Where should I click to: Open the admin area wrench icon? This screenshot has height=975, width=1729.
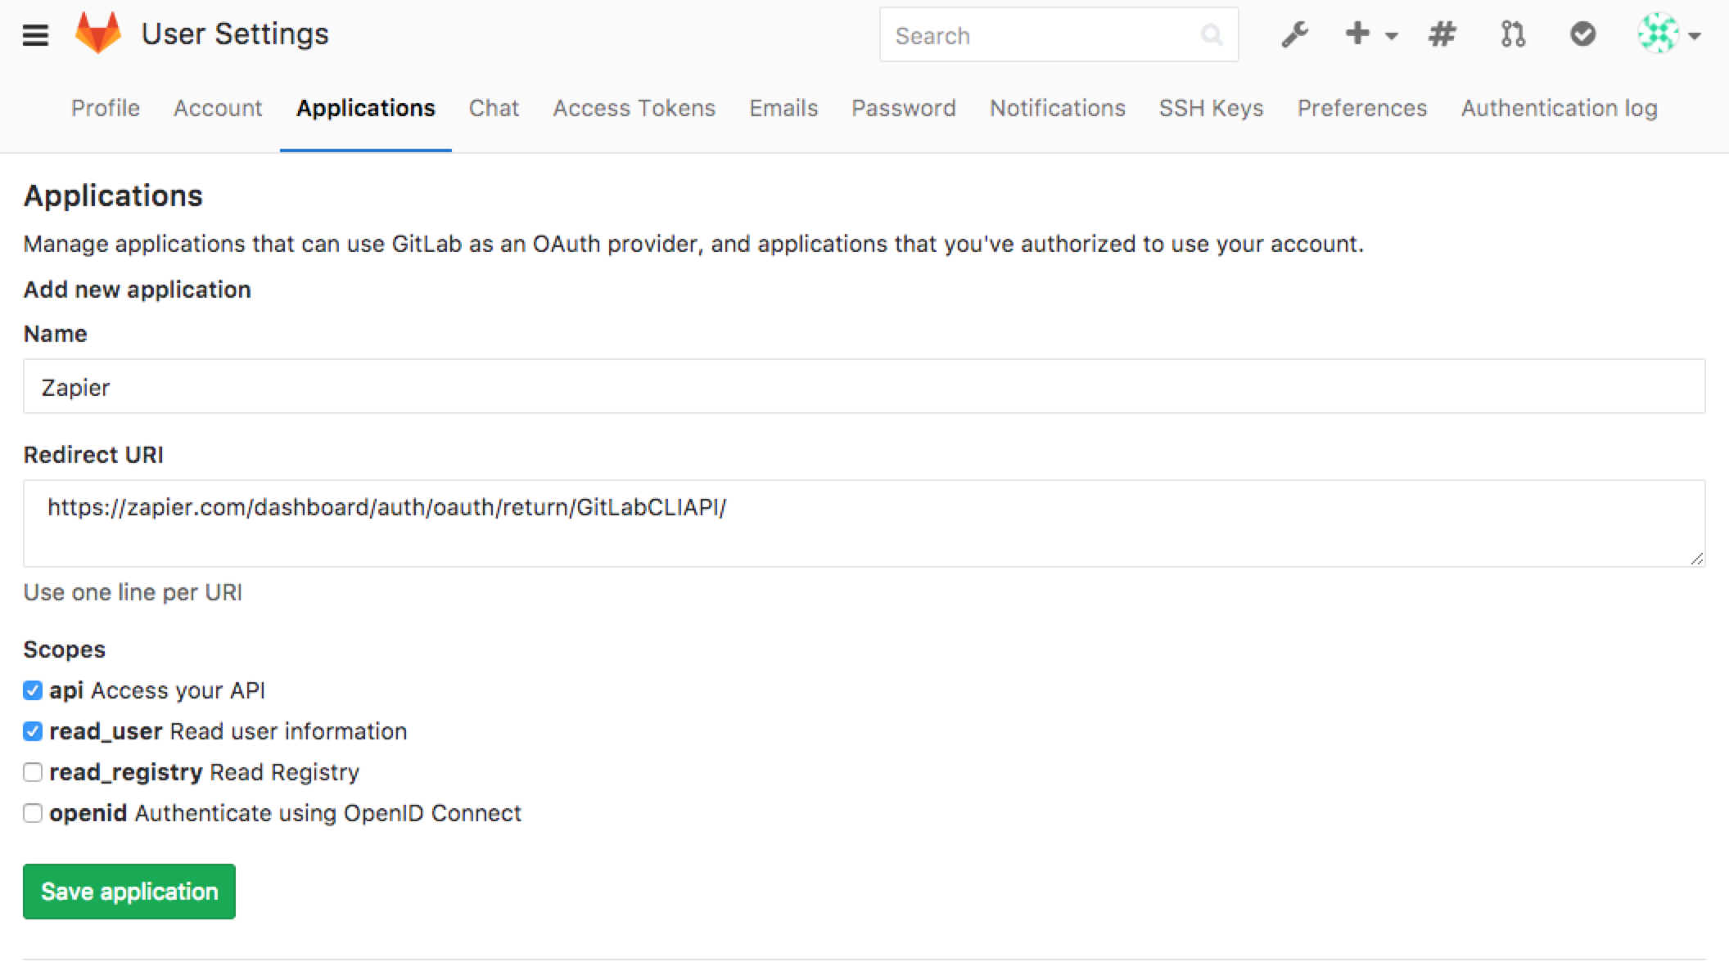(1294, 34)
